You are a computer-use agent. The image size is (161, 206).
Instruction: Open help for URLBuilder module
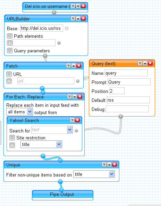pyautogui.click(x=73, y=18)
